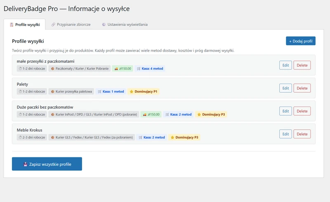Click Zapisz wszystkie profile button

[x=47, y=164]
